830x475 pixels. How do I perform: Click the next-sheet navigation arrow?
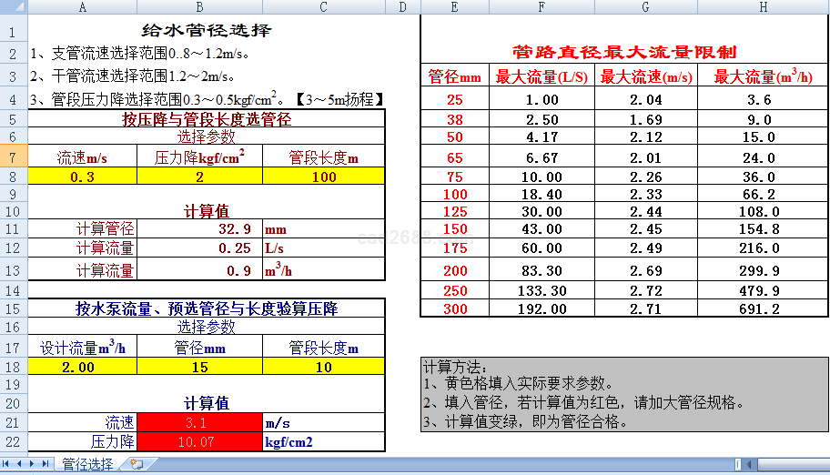[x=33, y=464]
